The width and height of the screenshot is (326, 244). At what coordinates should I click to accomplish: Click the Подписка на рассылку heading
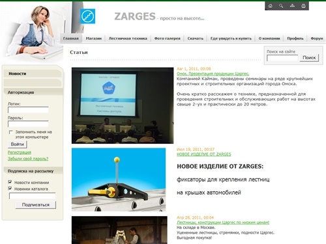coord(31,171)
